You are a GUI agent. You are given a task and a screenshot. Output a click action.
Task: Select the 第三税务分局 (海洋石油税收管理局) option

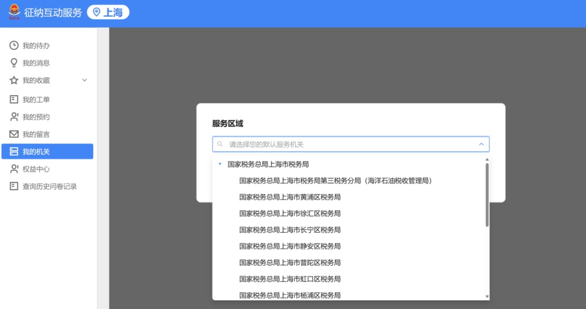click(335, 181)
